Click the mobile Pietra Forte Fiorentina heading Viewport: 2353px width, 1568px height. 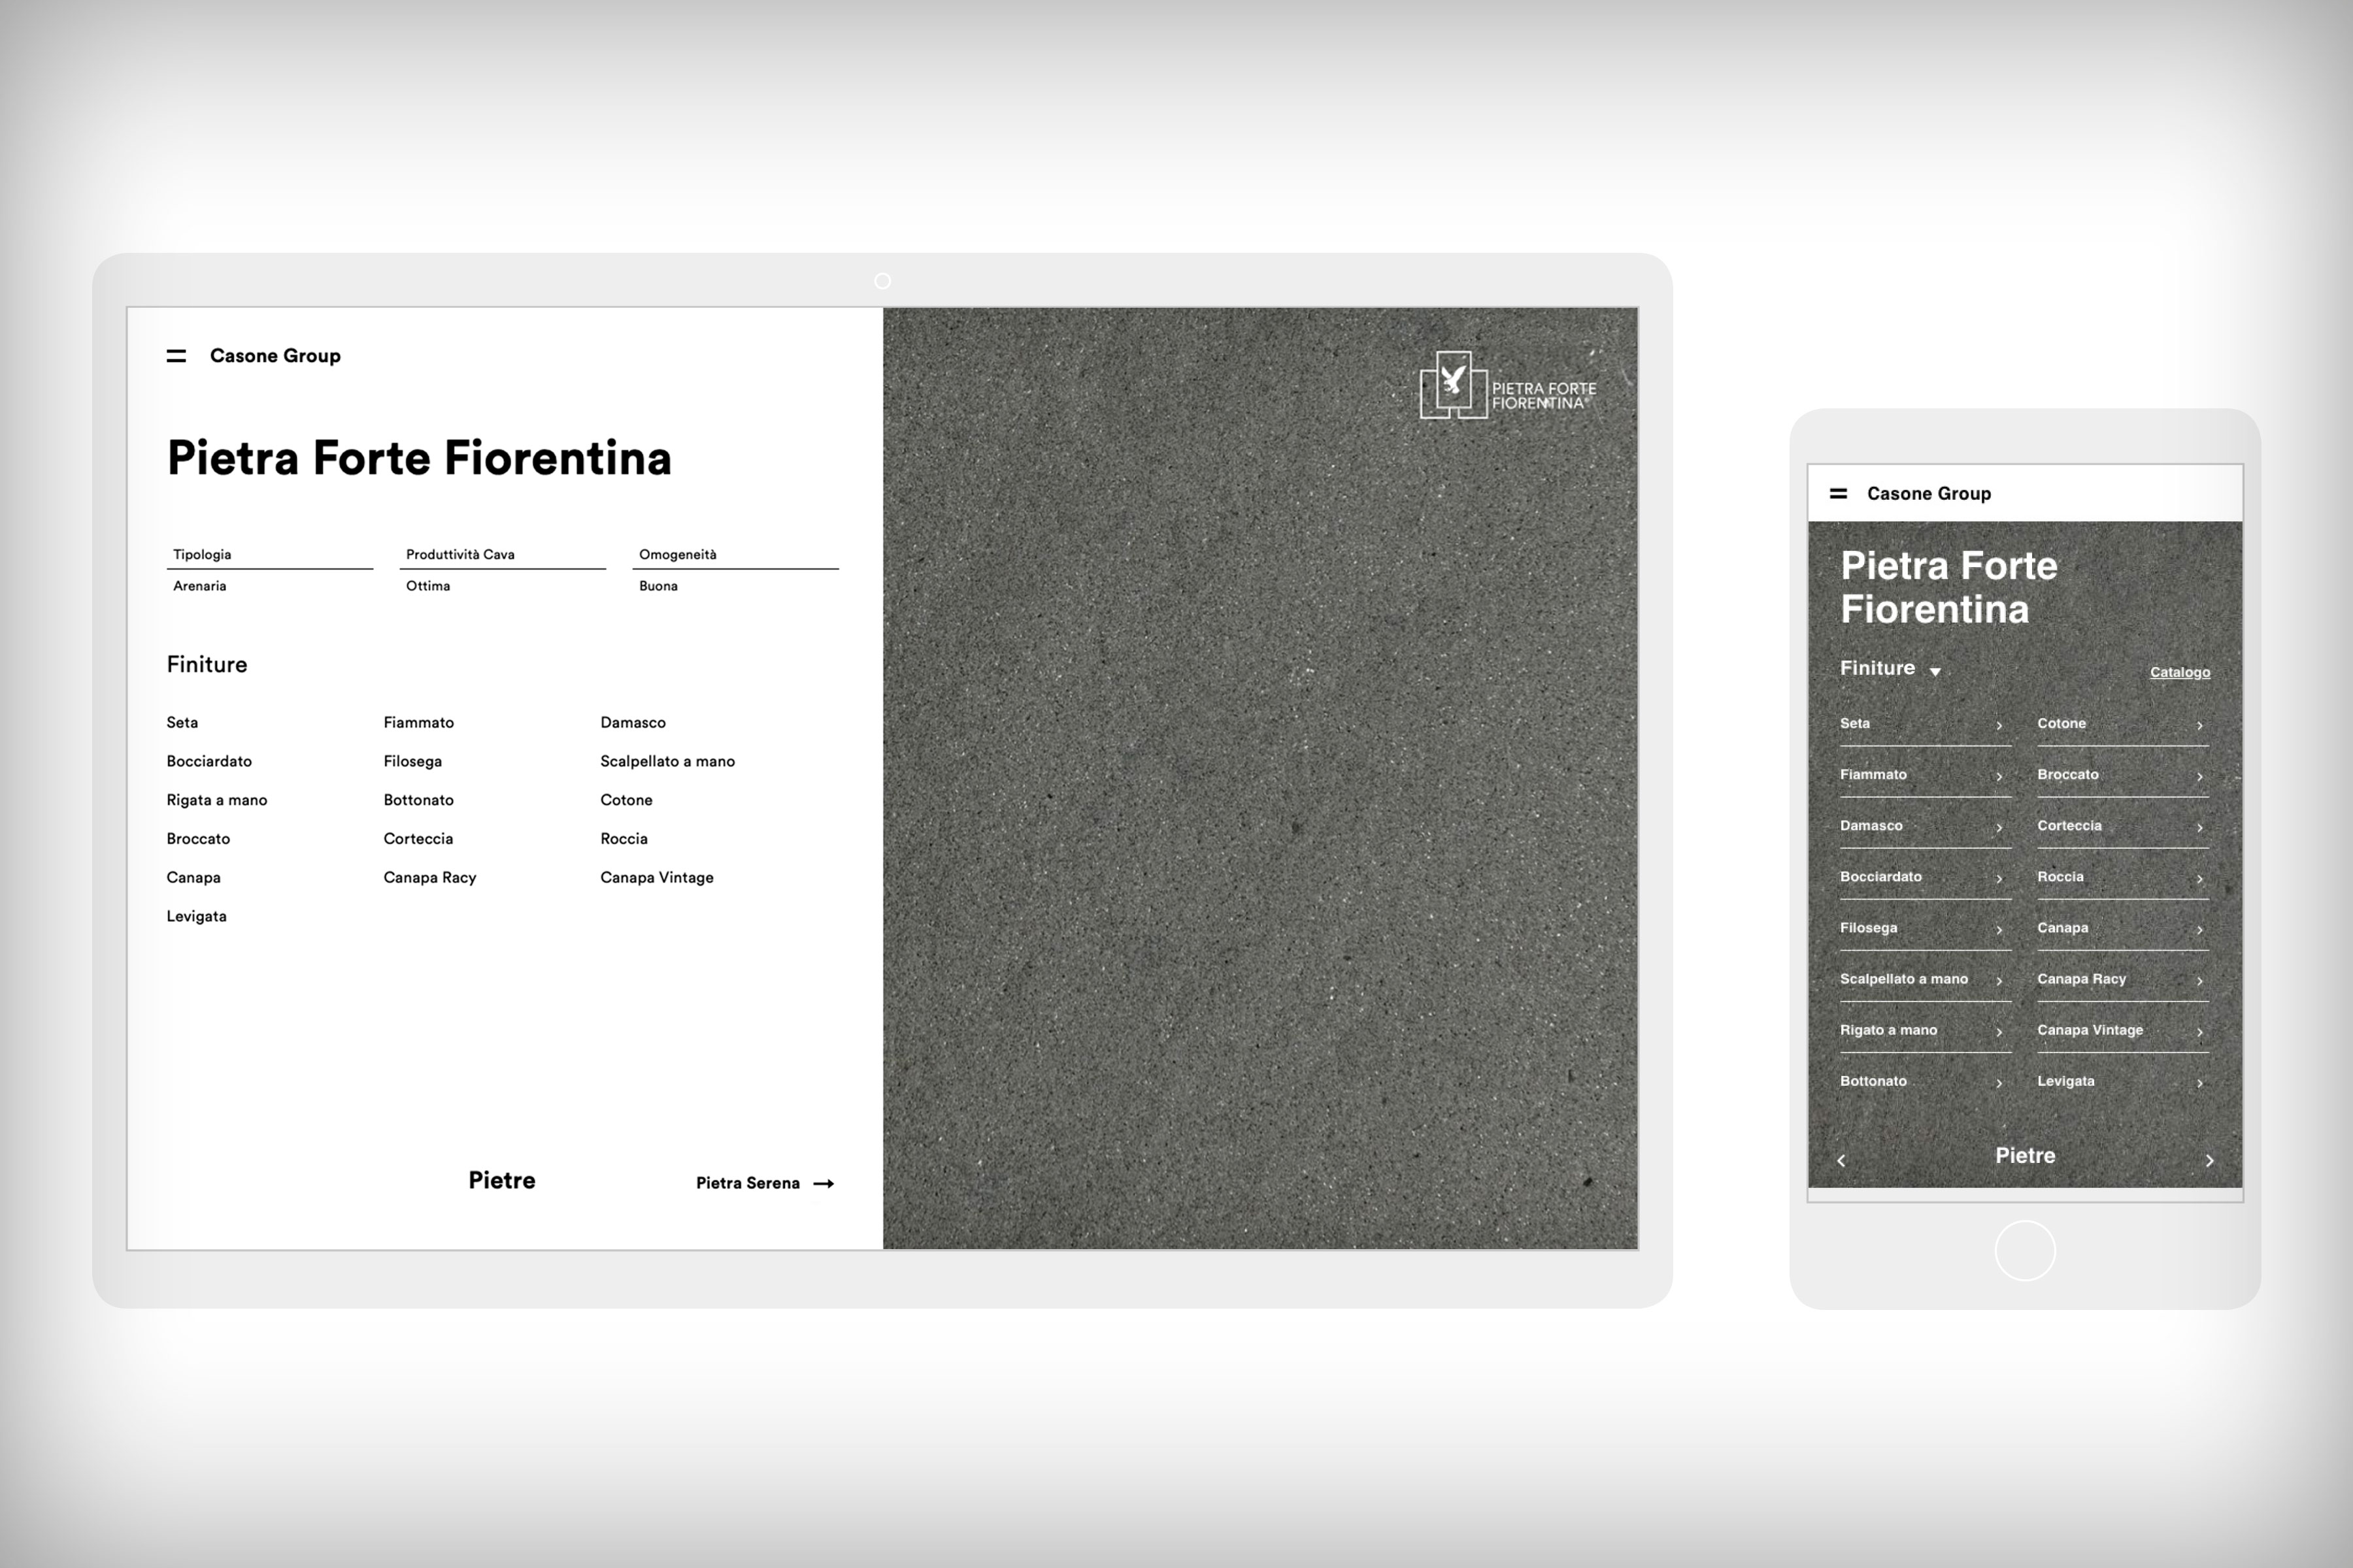coord(1948,587)
